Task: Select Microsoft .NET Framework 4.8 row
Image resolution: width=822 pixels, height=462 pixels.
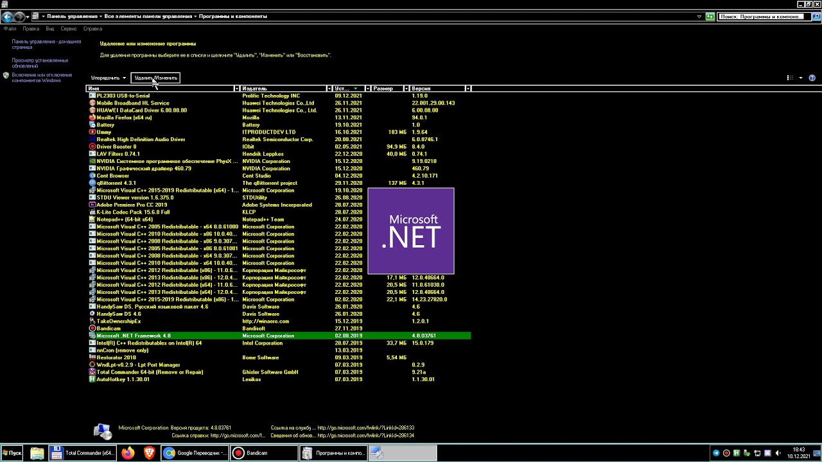Action: point(279,336)
